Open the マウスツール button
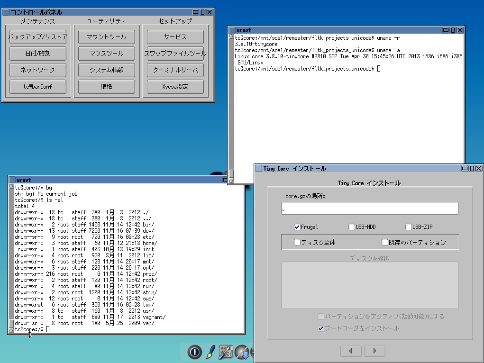The image size is (484, 363). pos(107,54)
